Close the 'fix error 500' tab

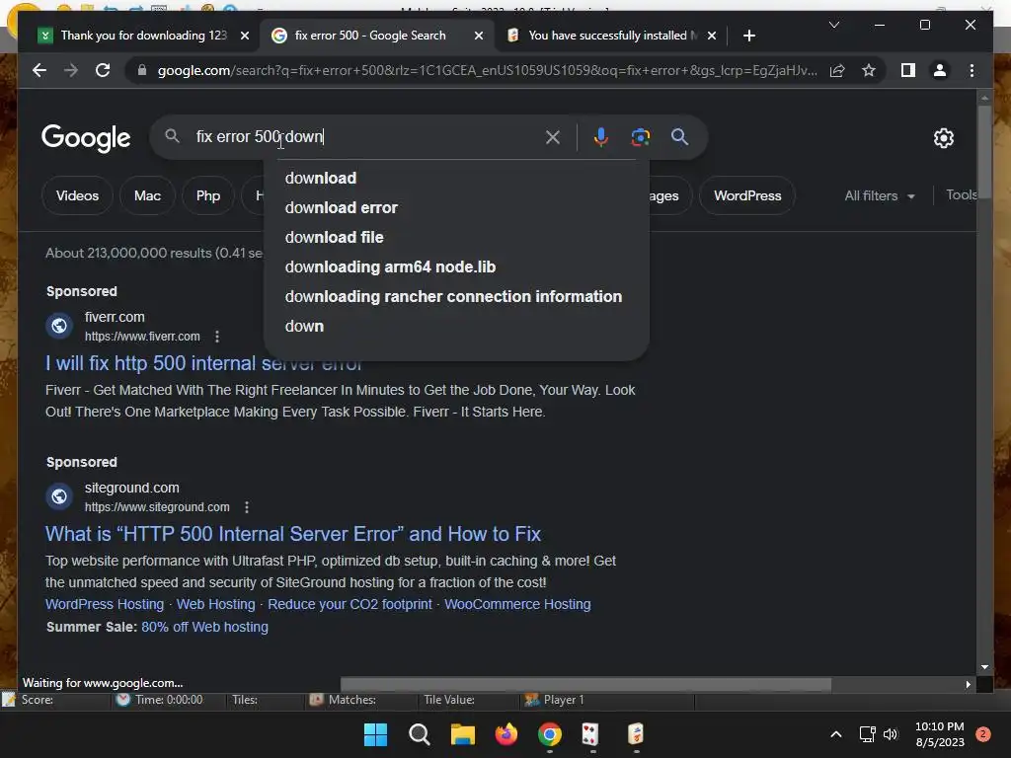pyautogui.click(x=479, y=36)
